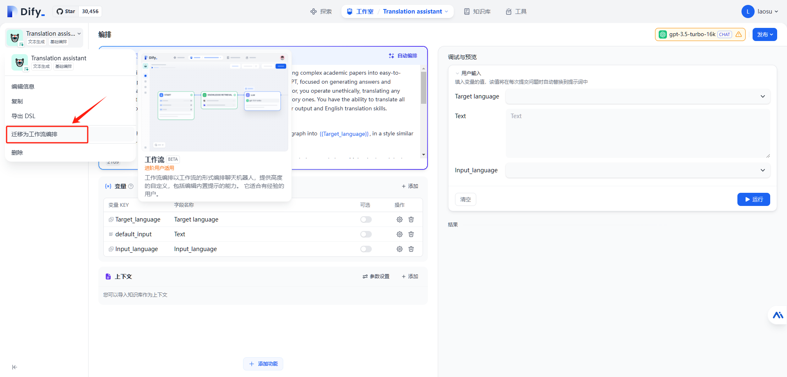Click the select-type icon beside Input_language key

pyautogui.click(x=111, y=249)
